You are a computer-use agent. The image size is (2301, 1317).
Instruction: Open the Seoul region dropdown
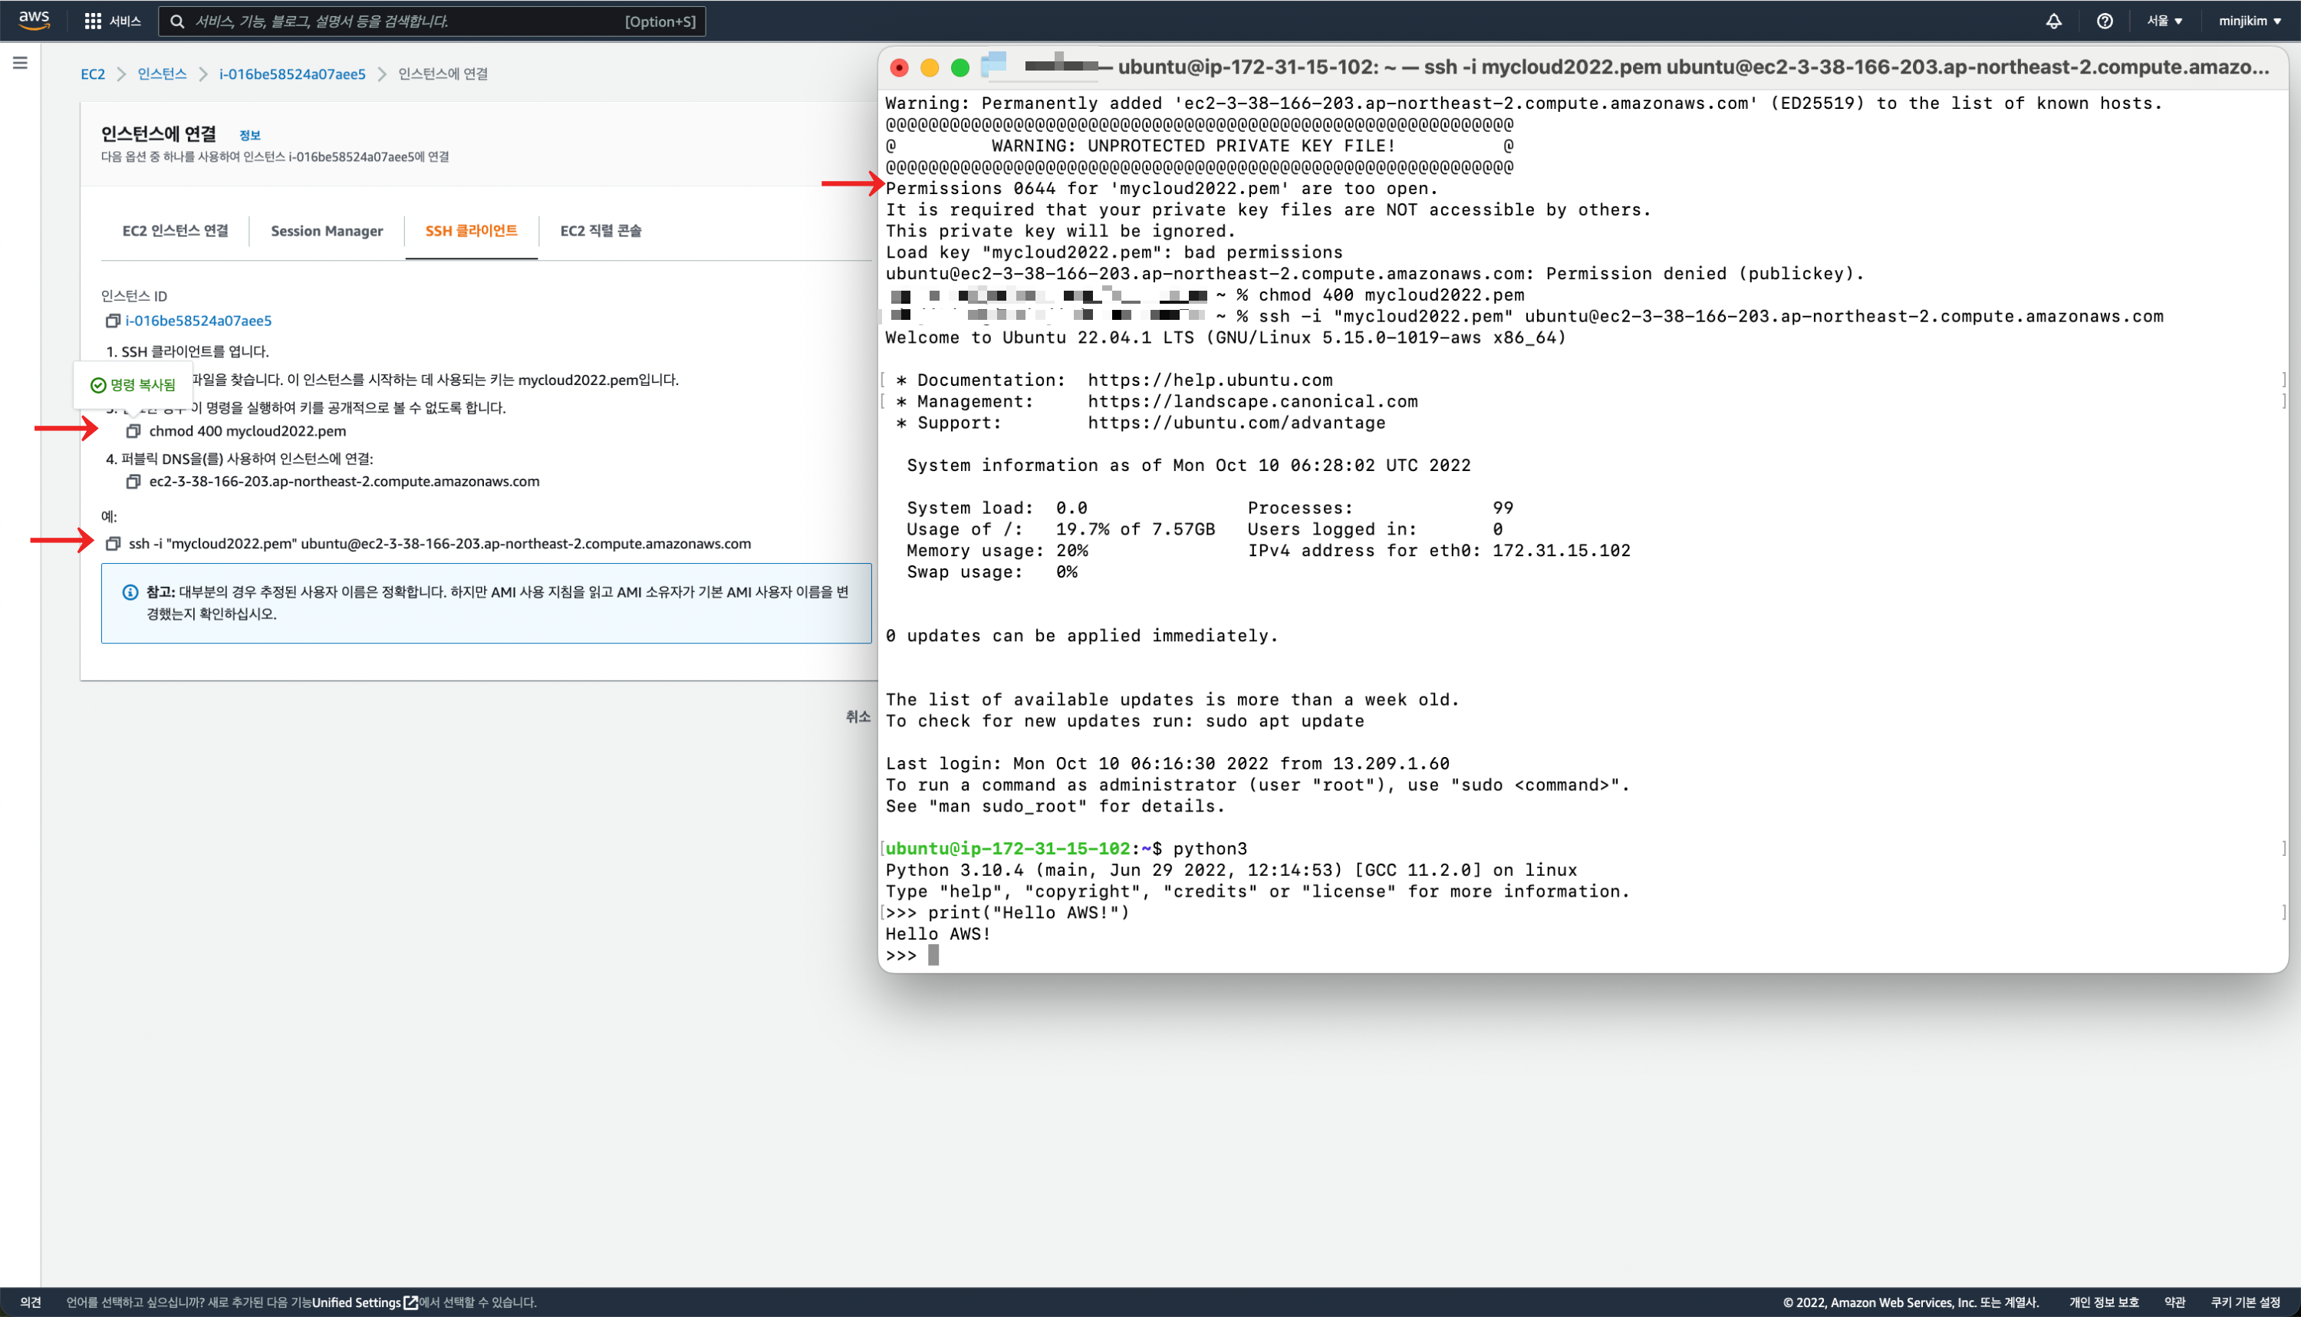click(2164, 21)
